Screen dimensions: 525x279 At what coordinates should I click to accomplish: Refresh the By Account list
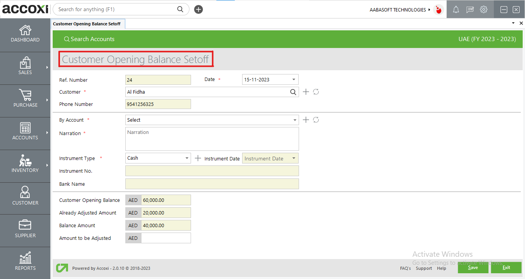pos(316,120)
